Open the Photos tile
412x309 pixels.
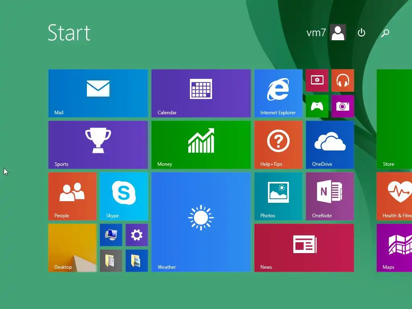278,196
